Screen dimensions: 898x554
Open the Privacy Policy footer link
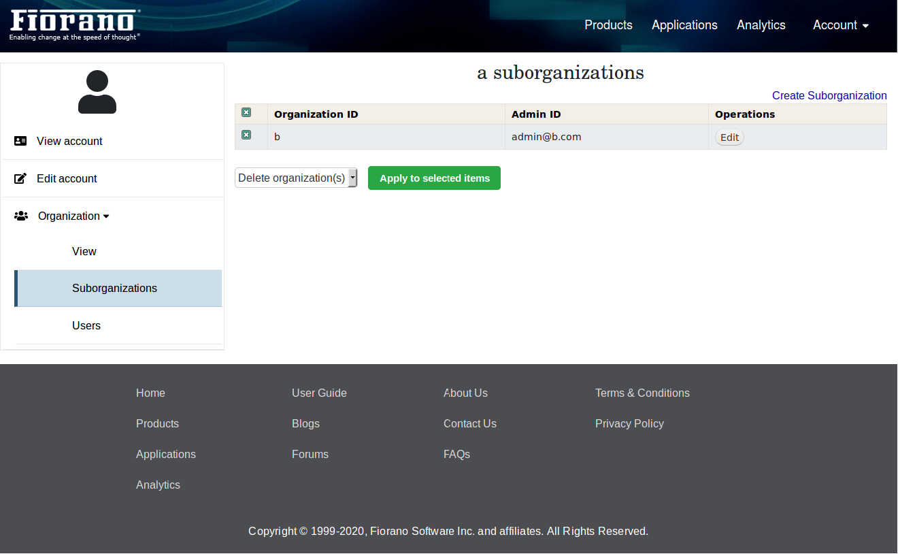629,423
